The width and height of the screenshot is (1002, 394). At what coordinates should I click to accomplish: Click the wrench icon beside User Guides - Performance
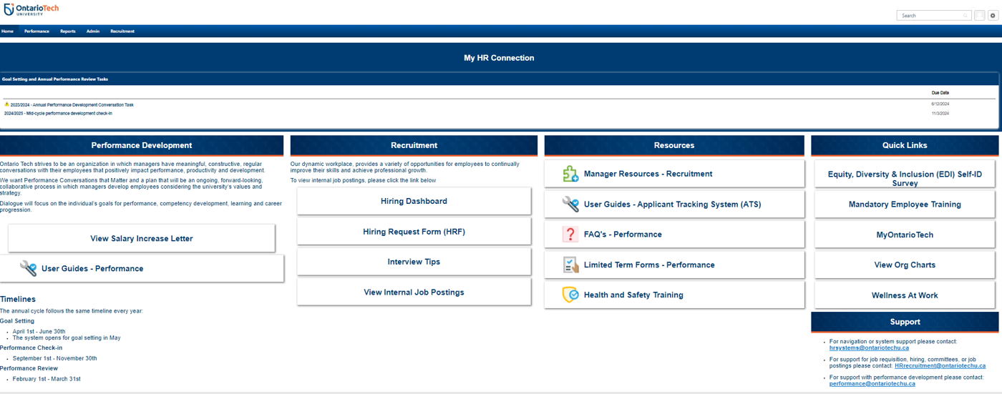pyautogui.click(x=28, y=268)
